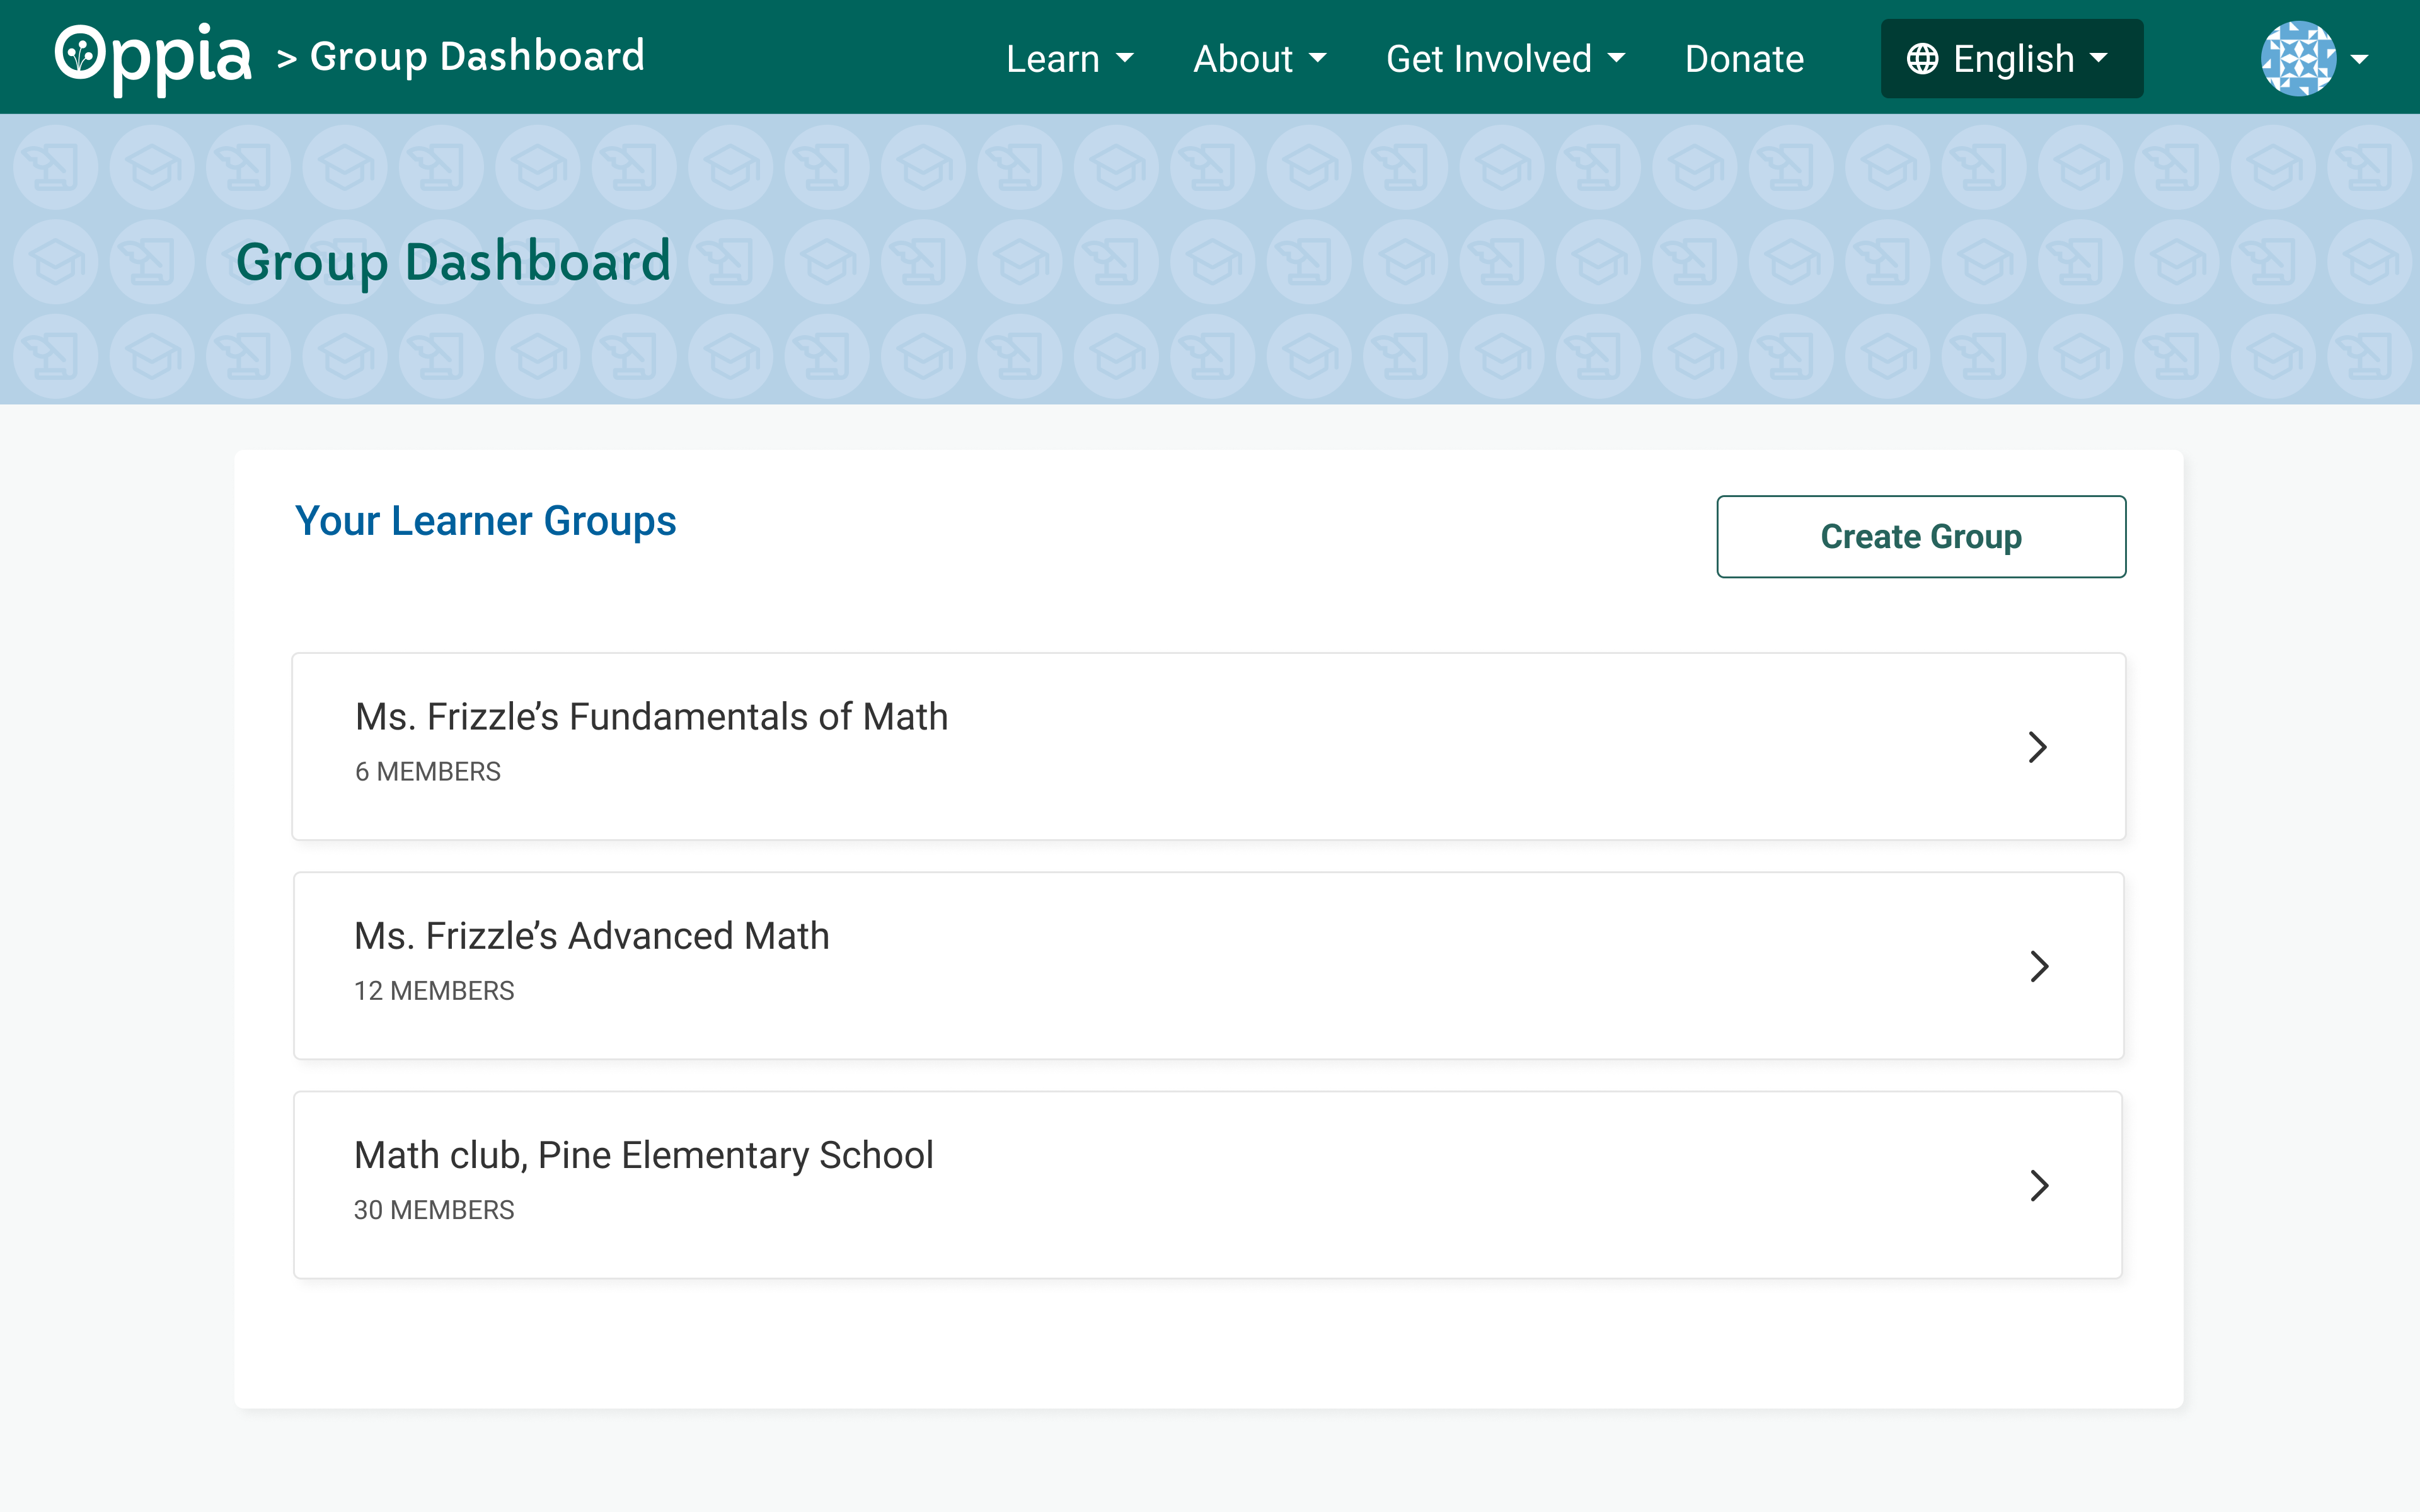This screenshot has width=2420, height=1512.
Task: Open profile menu via caret beside avatar
Action: click(x=2360, y=59)
